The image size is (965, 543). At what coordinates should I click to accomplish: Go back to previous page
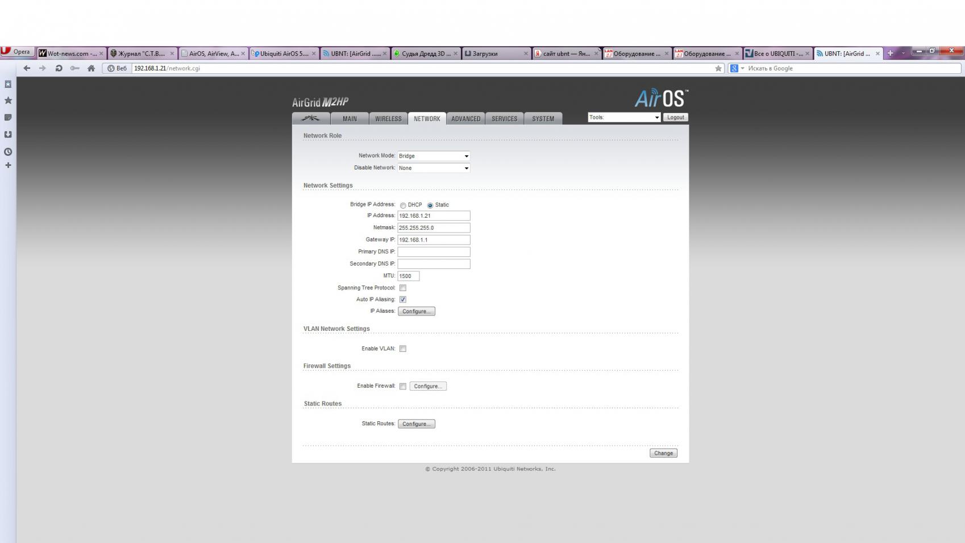27,68
